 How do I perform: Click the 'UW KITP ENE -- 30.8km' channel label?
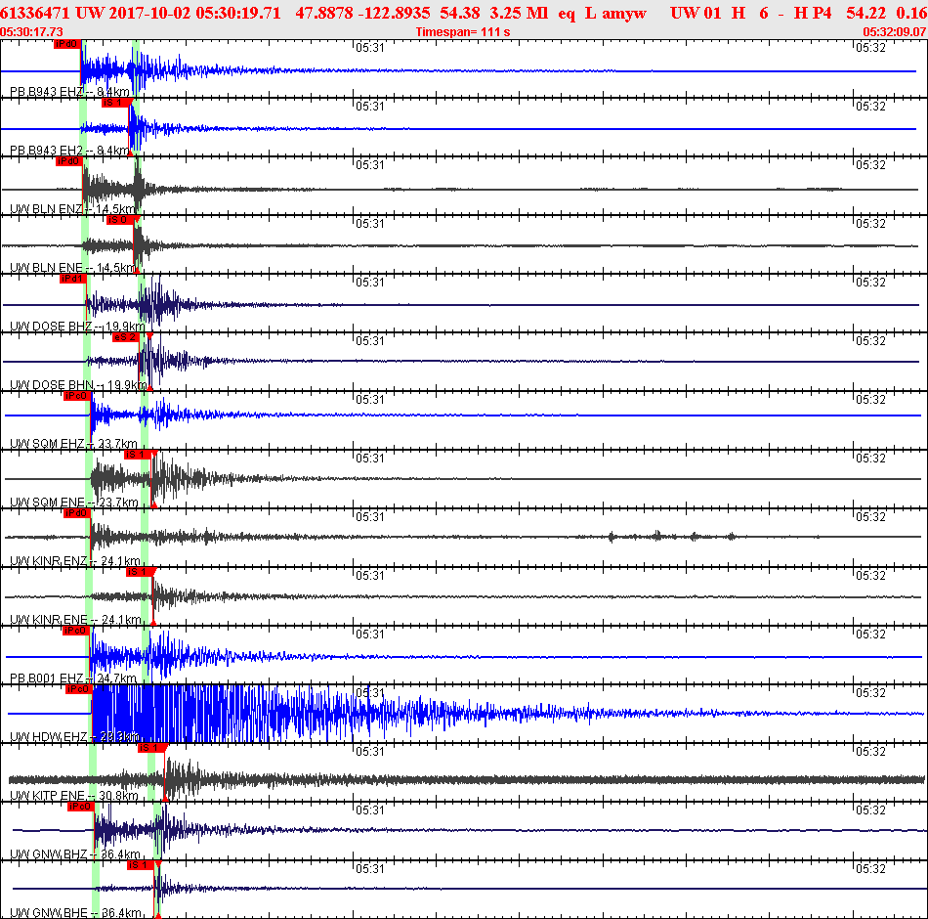(74, 796)
